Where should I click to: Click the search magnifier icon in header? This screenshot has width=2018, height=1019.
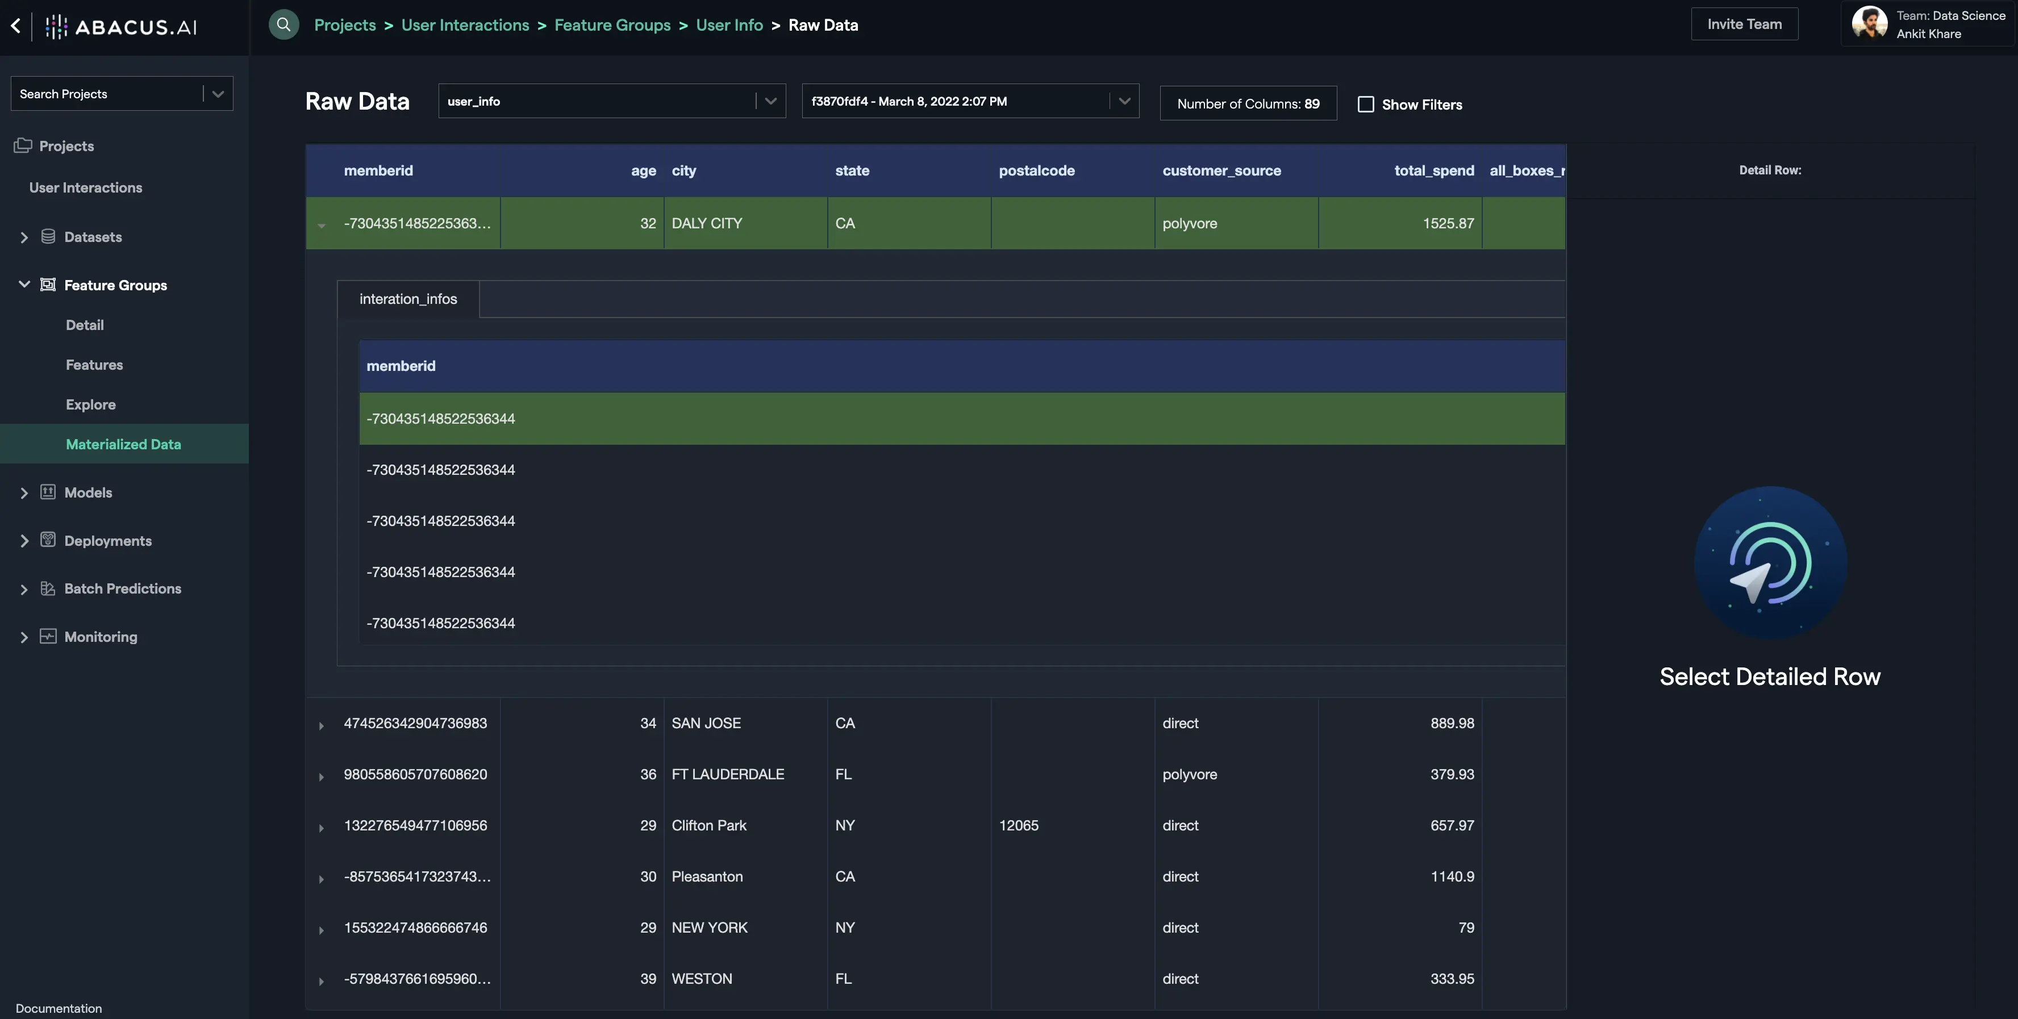(283, 24)
